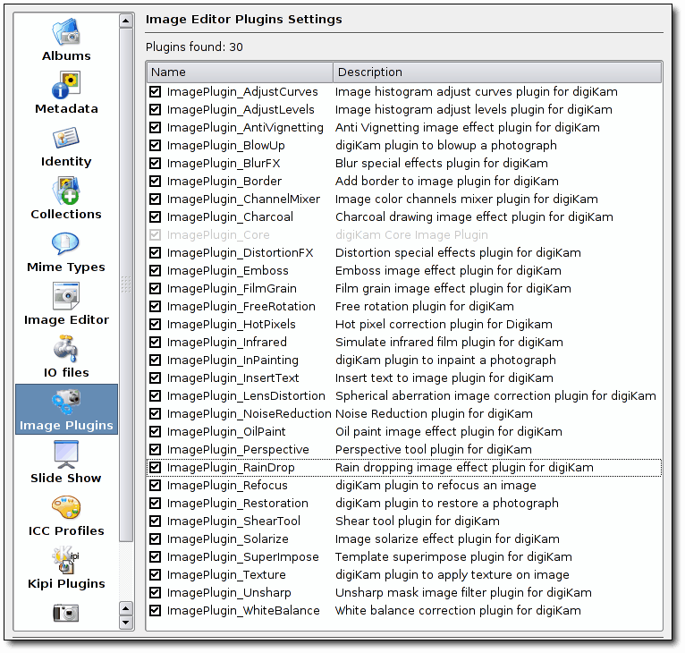The height and width of the screenshot is (653, 685).
Task: Toggle the ImagePlugin_AdjustLevels checkbox
Action: [155, 109]
